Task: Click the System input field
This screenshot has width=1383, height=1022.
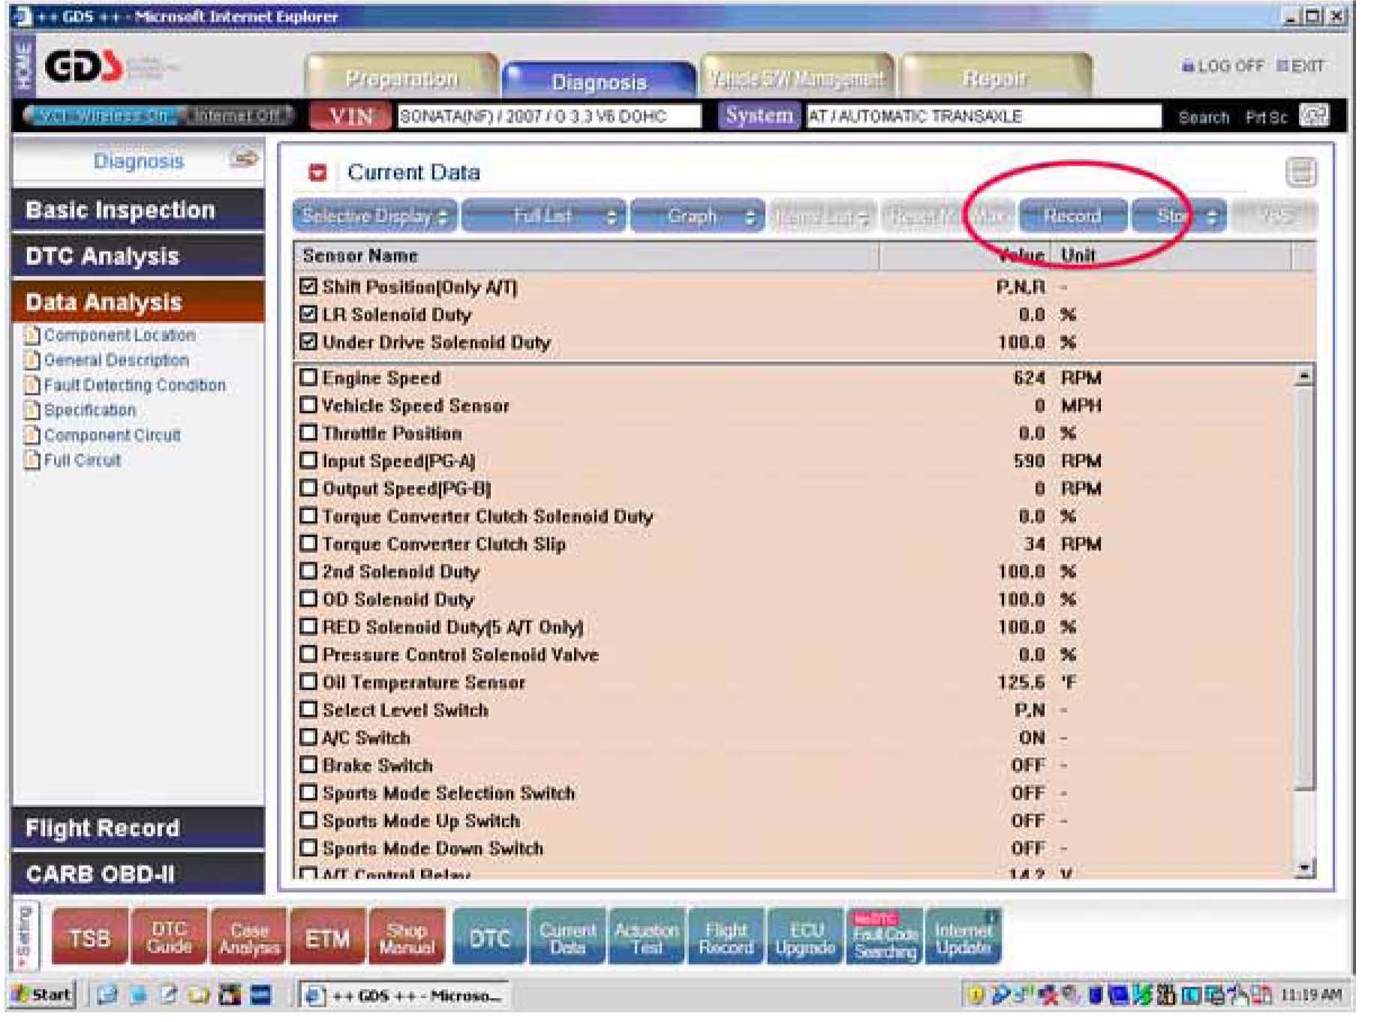Action: click(x=983, y=116)
